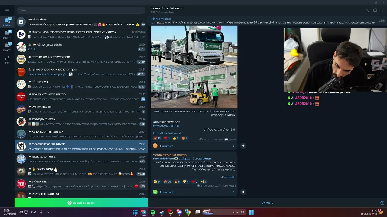Open Spotify from the taskbar
This screenshot has height=217, width=387.
point(153,212)
